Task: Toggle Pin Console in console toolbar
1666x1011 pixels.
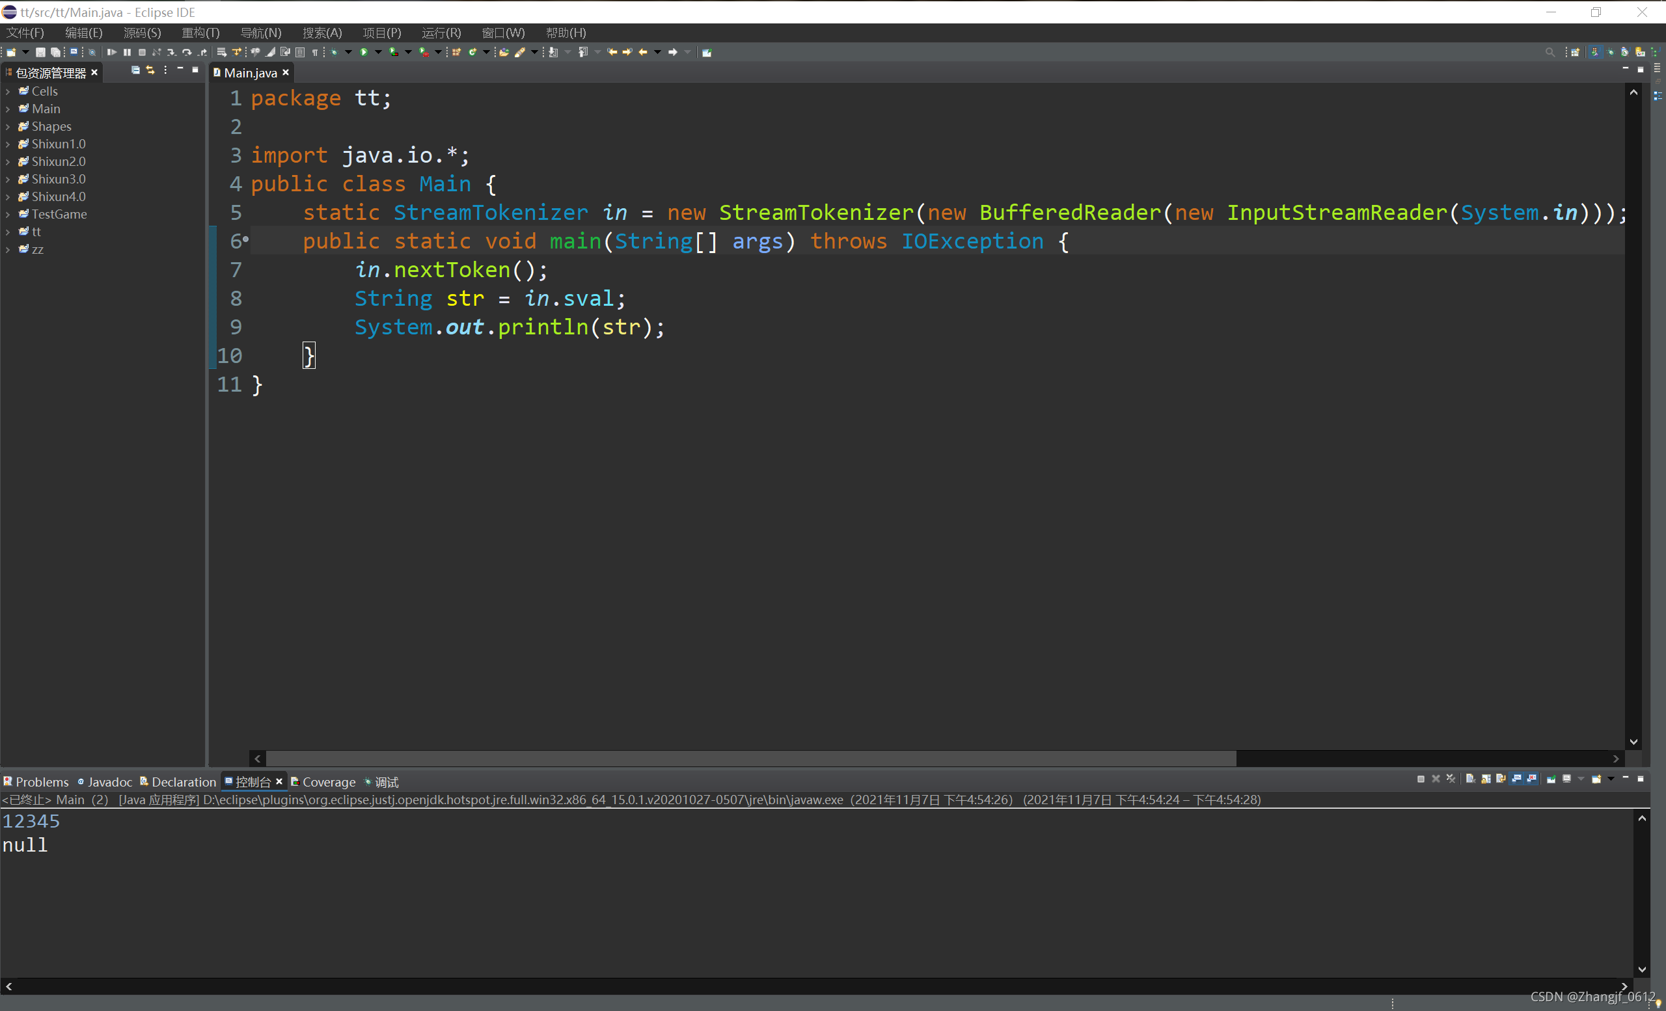Action: point(1552,779)
